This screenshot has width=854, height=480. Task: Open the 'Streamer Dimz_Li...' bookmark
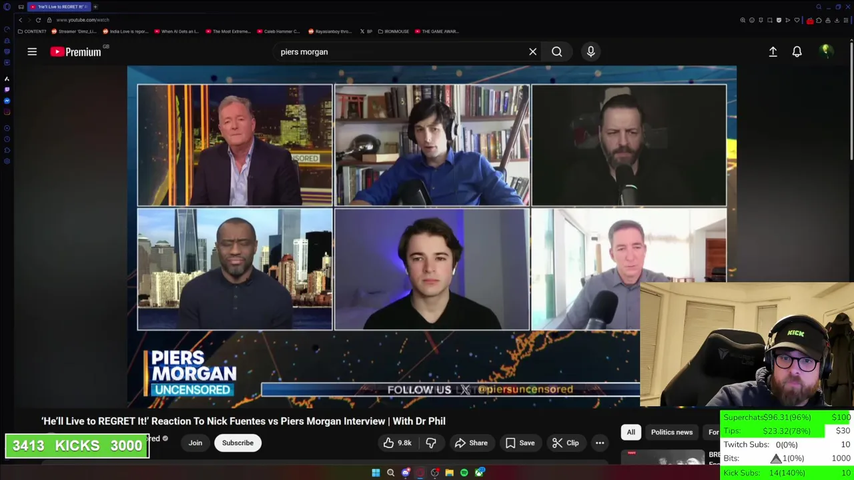[x=74, y=31]
